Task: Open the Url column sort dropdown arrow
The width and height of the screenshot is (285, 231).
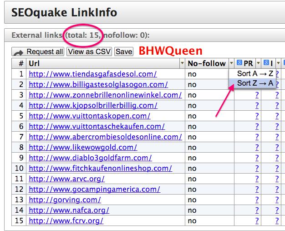Action: [x=183, y=64]
